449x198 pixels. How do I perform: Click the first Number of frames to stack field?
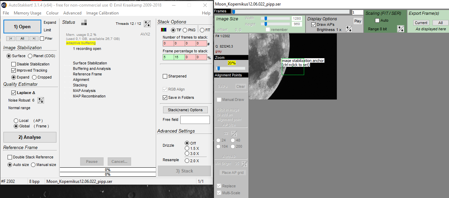tap(168, 44)
